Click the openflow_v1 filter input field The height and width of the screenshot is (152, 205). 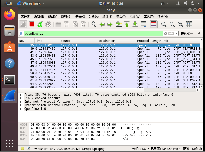pyautogui.click(x=94, y=33)
